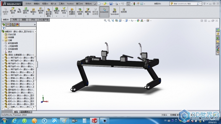221x124 pixels.
Task: Switch to the 评估 tab
Action: point(33,20)
